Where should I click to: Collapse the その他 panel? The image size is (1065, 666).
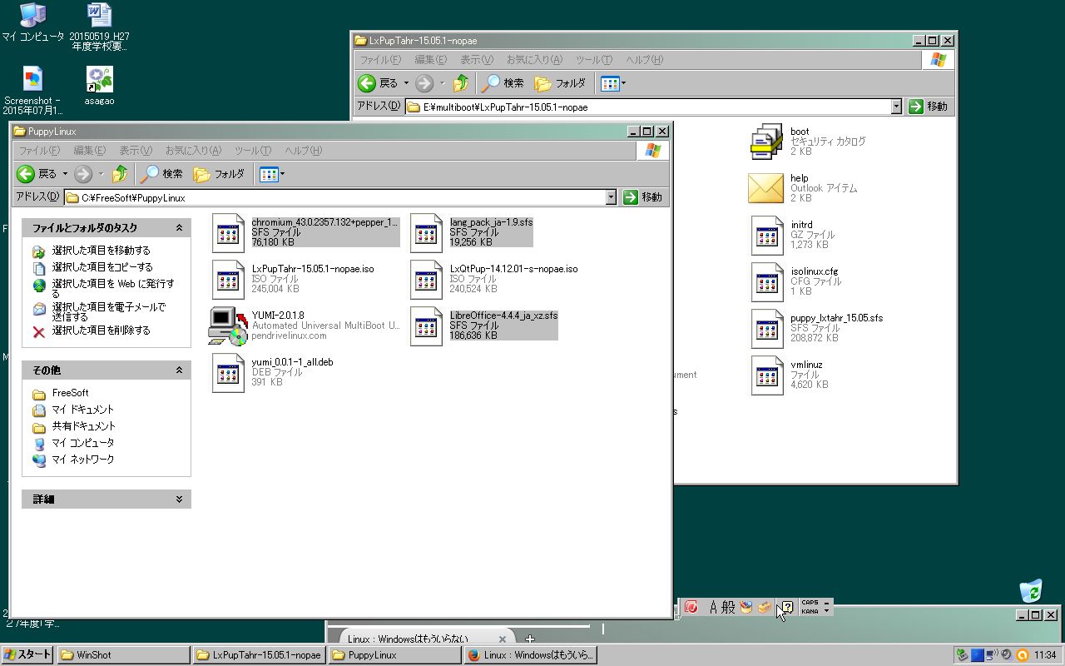[179, 370]
